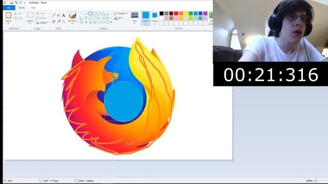Activate the Eraser tool
The height and width of the screenshot is (184, 328).
(53, 21)
